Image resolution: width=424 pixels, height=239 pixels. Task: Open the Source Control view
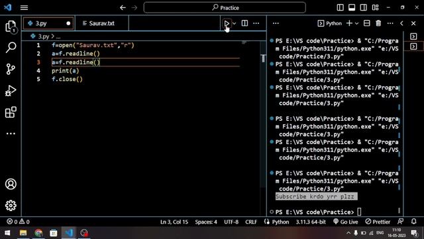(x=11, y=69)
